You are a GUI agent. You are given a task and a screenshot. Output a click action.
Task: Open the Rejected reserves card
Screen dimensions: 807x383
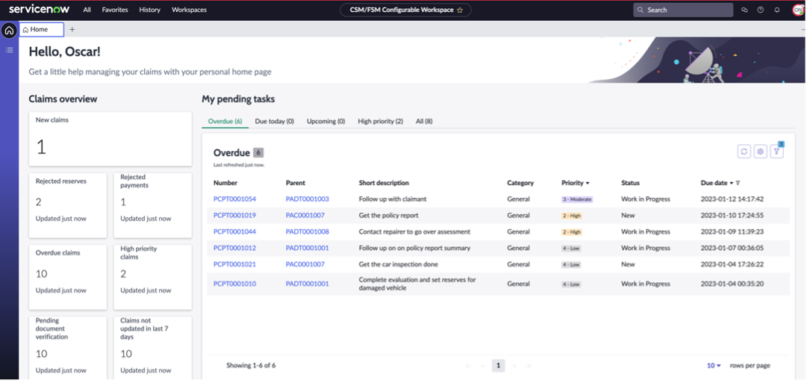pos(68,205)
